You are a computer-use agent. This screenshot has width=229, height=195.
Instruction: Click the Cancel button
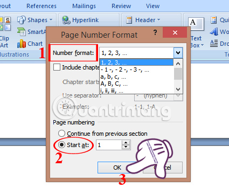(x=163, y=168)
